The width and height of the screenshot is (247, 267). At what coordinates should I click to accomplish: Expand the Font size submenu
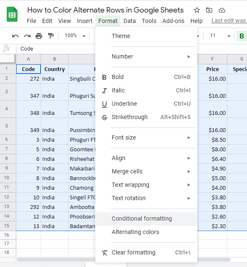[146, 137]
